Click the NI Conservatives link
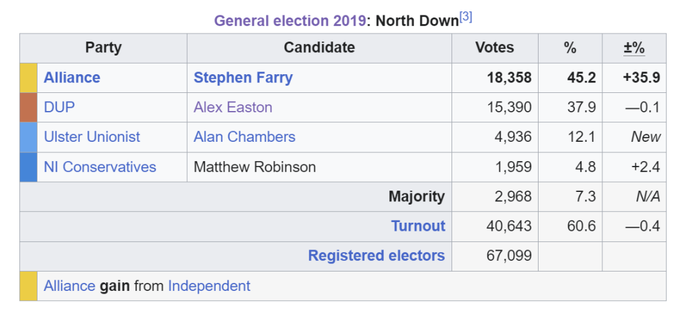This screenshot has height=315, width=686. tap(100, 167)
